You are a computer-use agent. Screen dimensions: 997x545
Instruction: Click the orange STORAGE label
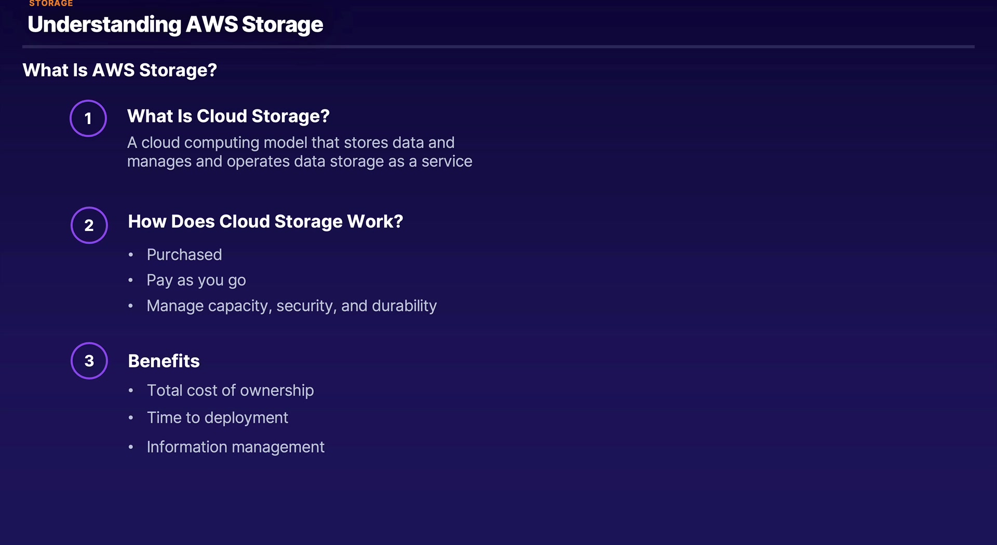(x=51, y=4)
